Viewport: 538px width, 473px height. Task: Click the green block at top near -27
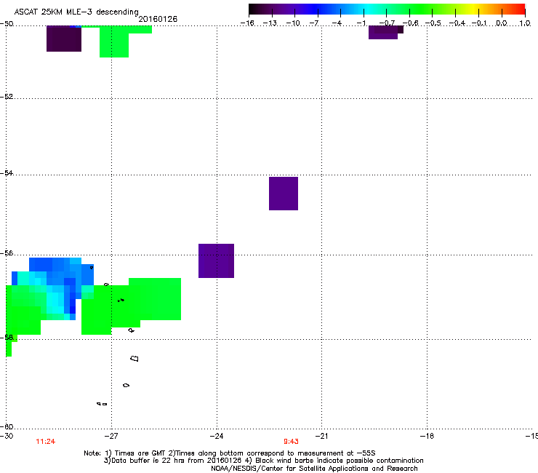(114, 41)
